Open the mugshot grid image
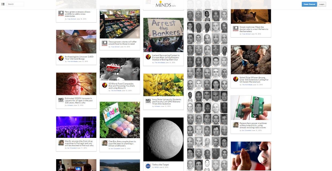This screenshot has width=332, height=171. tap(207, 85)
